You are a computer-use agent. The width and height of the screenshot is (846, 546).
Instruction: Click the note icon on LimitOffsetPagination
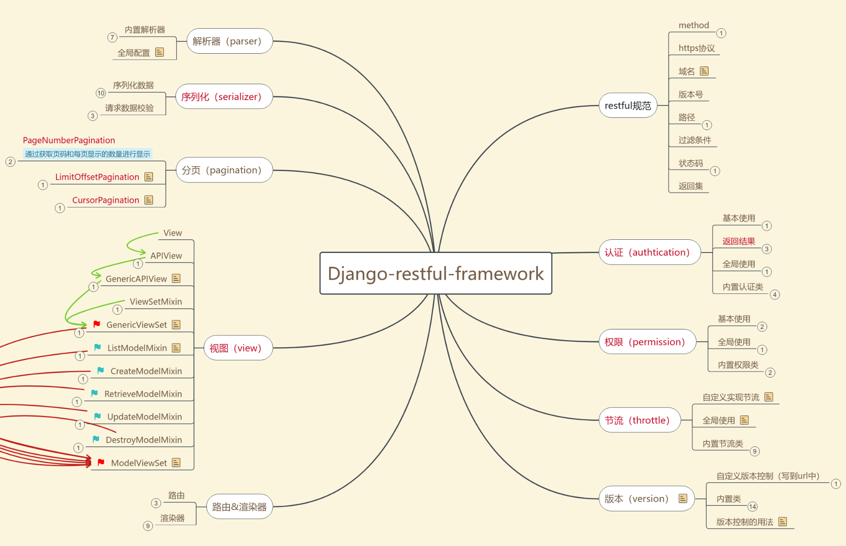pyautogui.click(x=148, y=177)
